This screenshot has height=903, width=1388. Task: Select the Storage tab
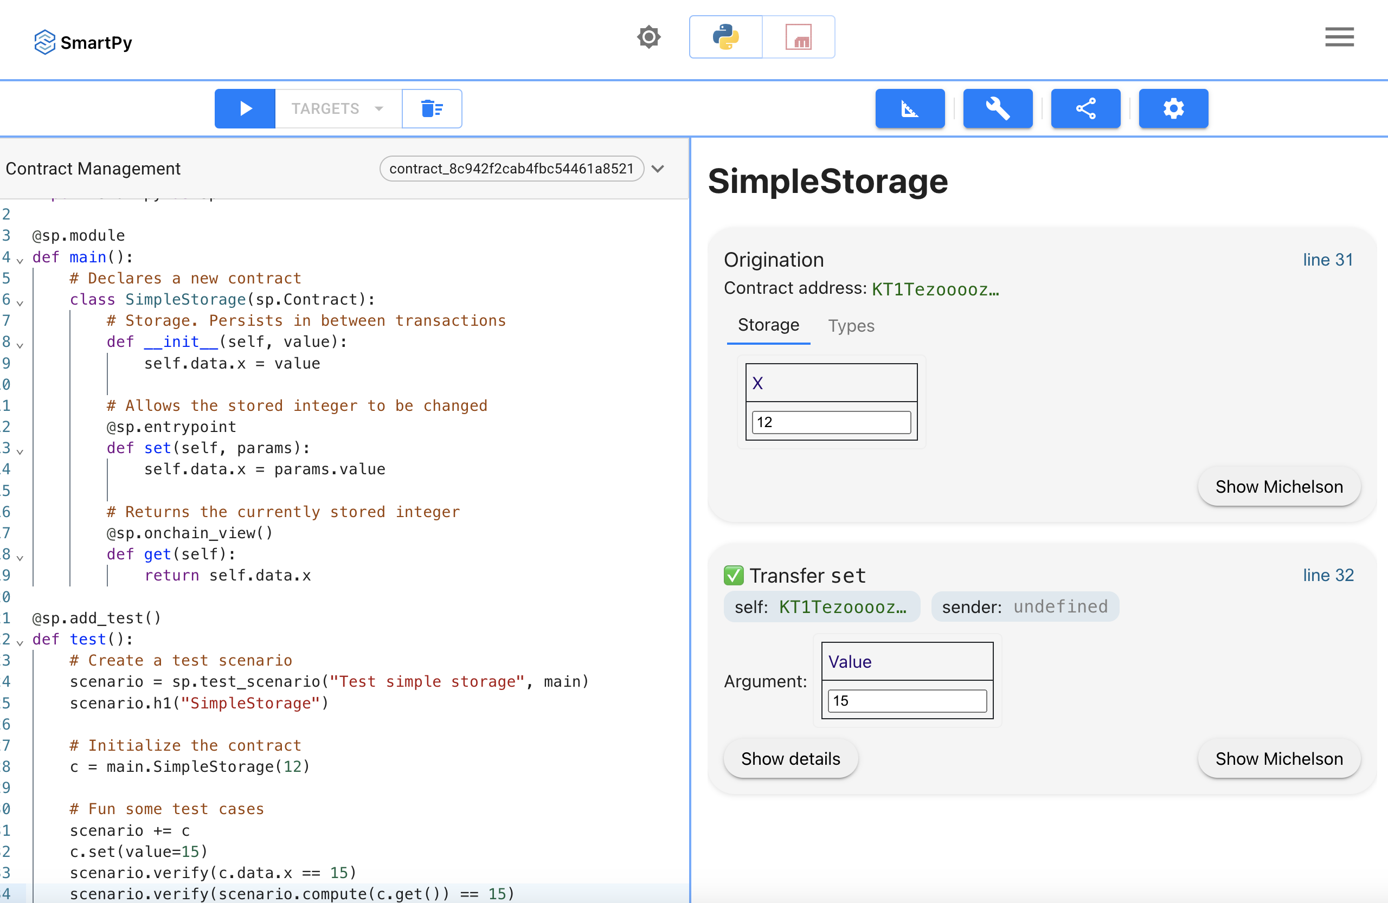768,325
